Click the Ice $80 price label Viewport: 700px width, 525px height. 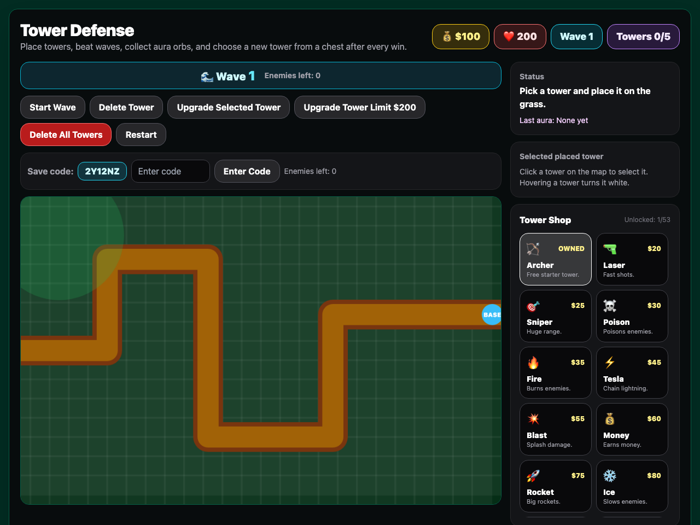click(x=654, y=475)
